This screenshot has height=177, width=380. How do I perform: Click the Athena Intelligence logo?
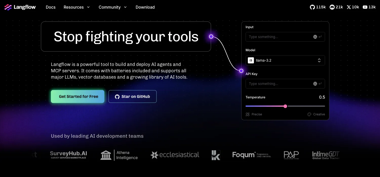(119, 155)
